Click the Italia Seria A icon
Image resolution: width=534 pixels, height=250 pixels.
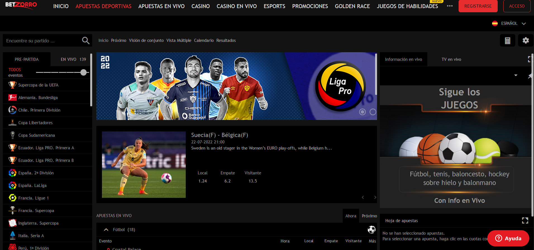(x=12, y=235)
